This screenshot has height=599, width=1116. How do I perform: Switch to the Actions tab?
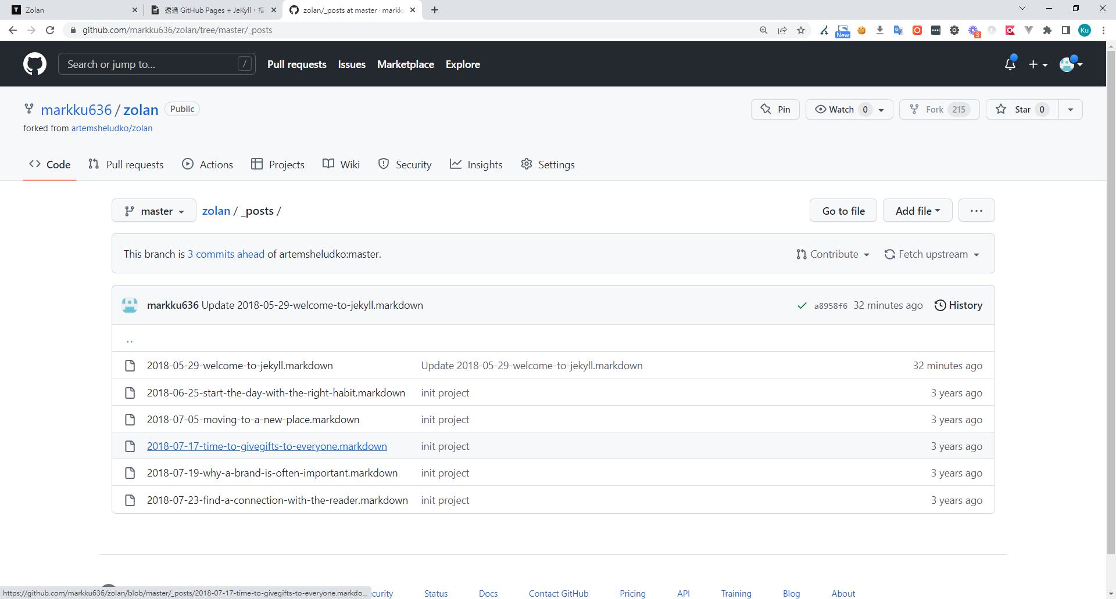tap(208, 165)
